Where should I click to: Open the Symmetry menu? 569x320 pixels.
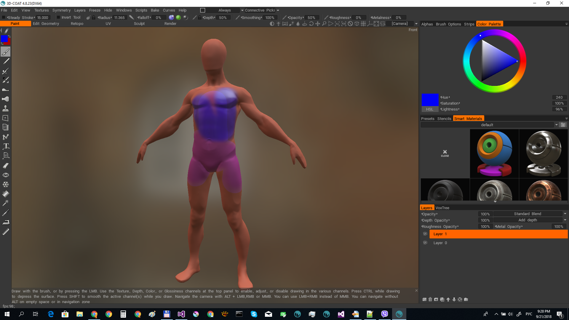pyautogui.click(x=61, y=10)
